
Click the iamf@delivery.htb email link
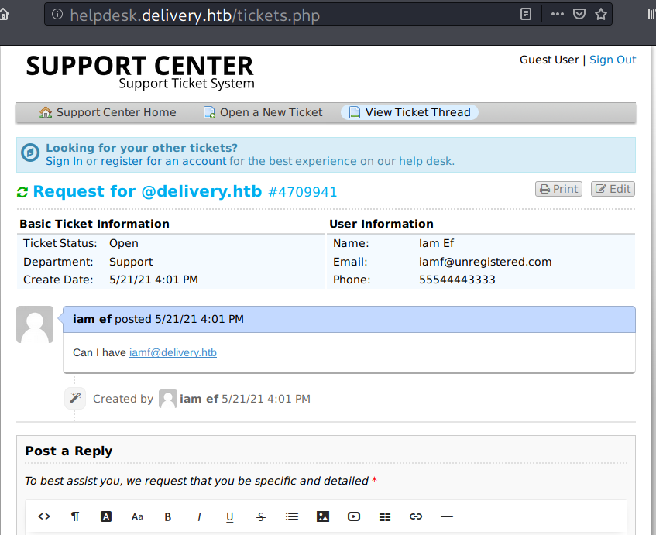coord(173,352)
